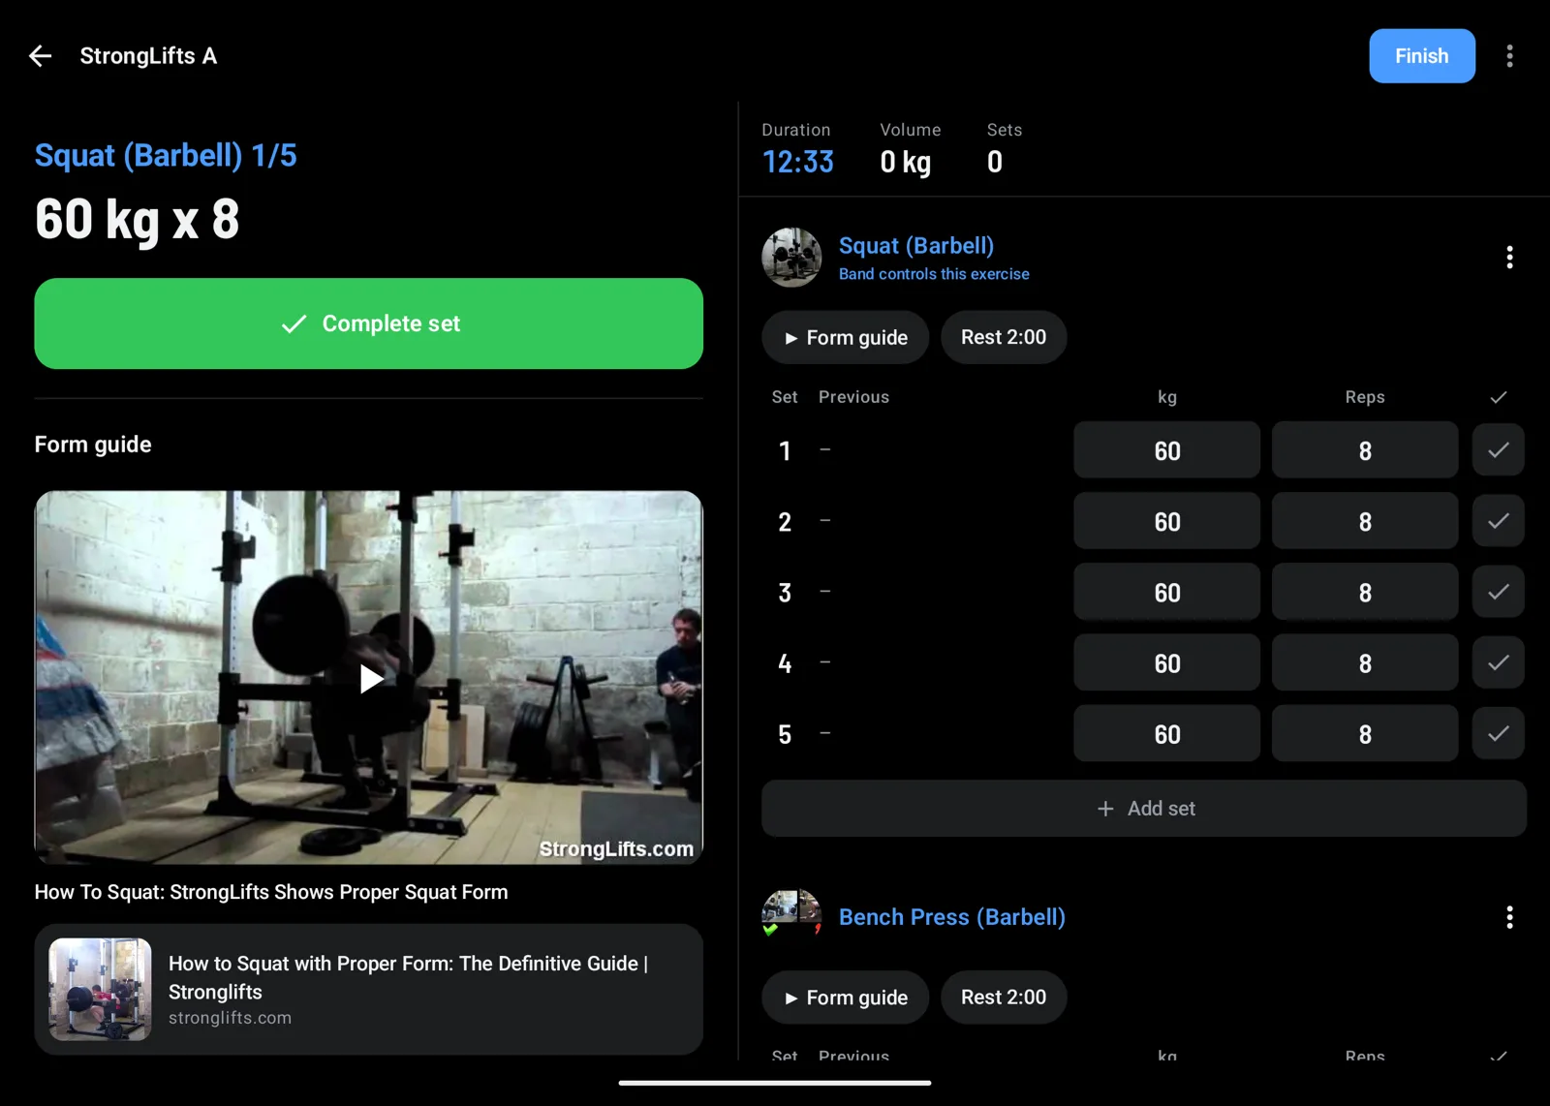Edit the kg field for squat set 4
Screen dimensions: 1550x1106
click(x=1166, y=662)
